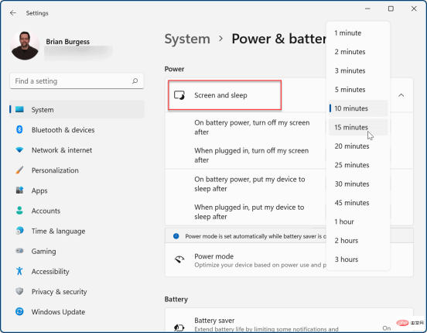Maximize the Settings window
Screen dimensions: 427x333
pyautogui.click(x=391, y=9)
